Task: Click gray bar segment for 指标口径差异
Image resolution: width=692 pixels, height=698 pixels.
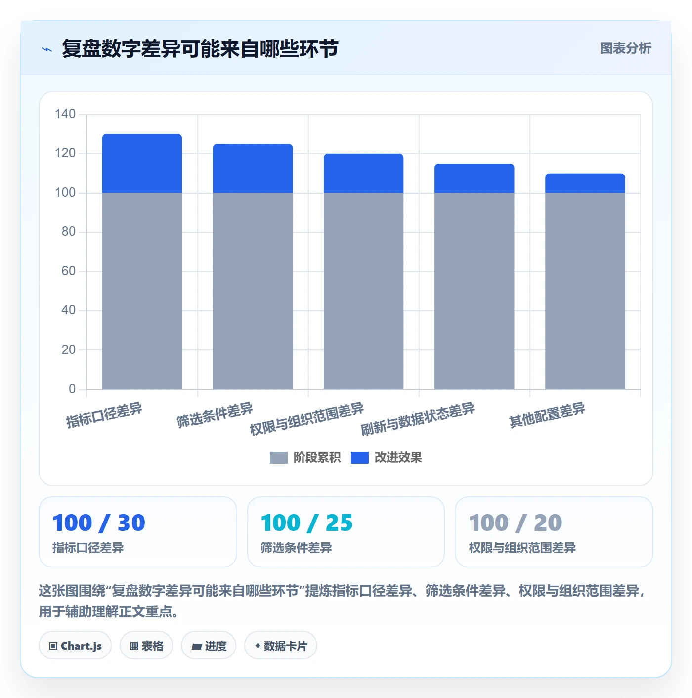Action: click(142, 291)
